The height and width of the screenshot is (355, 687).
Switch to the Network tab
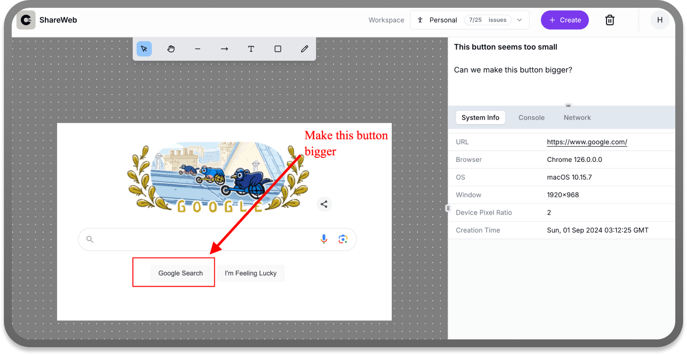[x=577, y=118]
